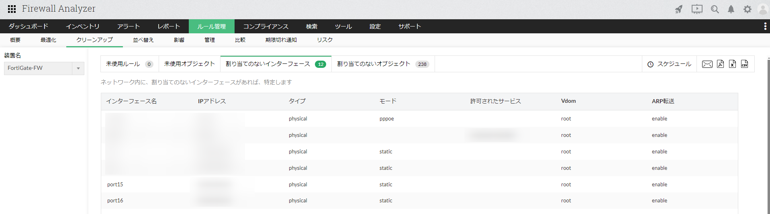Open the settings gear icon

(747, 9)
